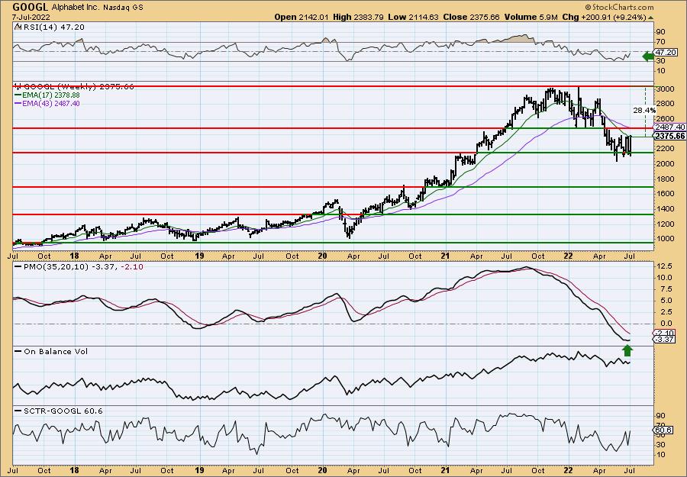Click the 2000 price axis label

pyautogui.click(x=665, y=164)
